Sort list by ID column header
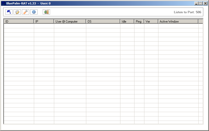Screen dimensions: 209x131 click(x=19, y=22)
